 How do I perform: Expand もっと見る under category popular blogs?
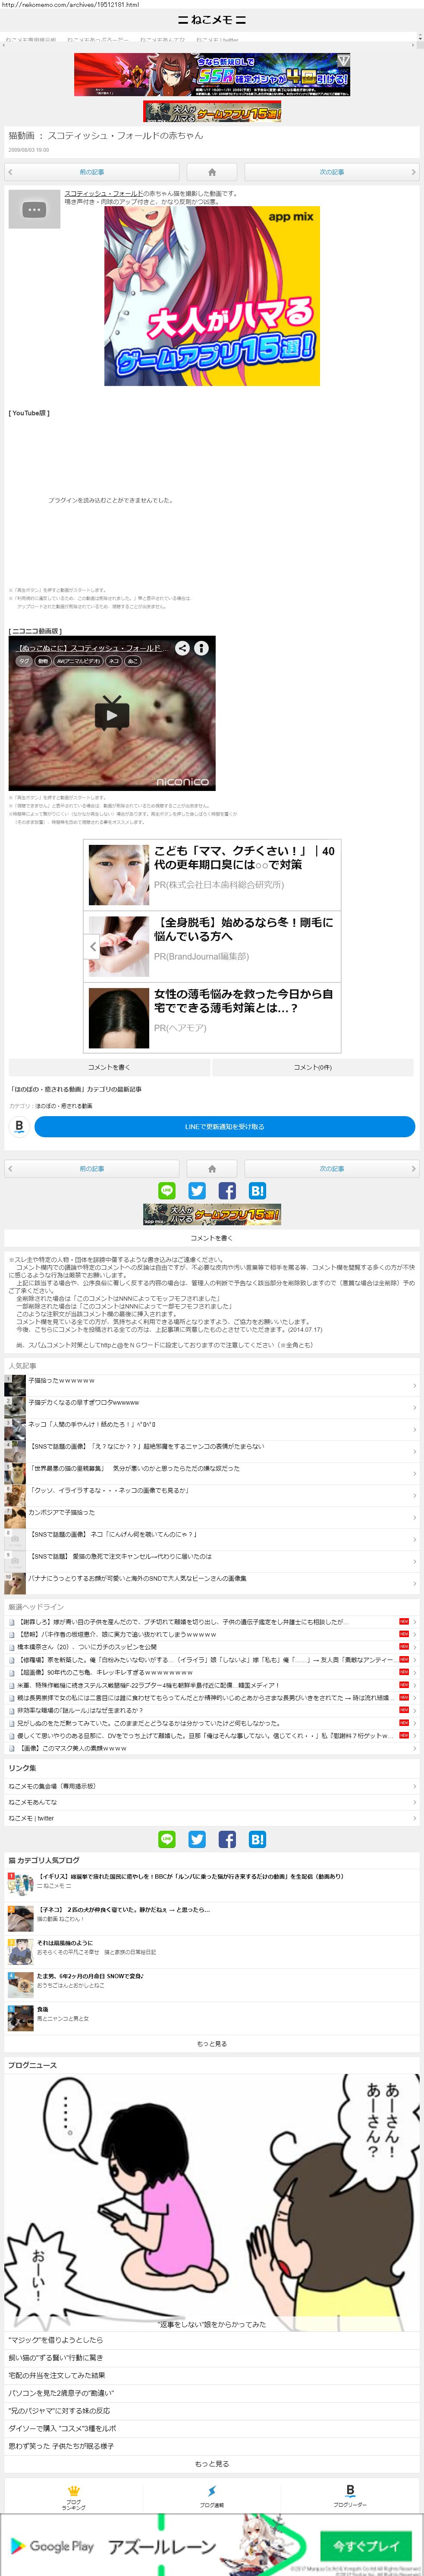pos(212,2043)
